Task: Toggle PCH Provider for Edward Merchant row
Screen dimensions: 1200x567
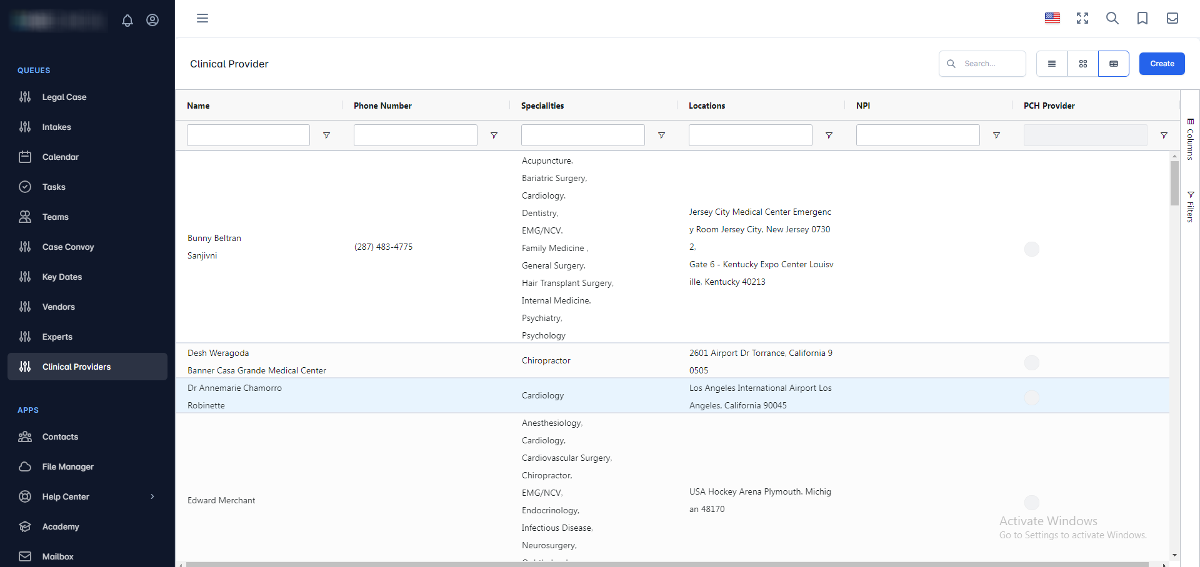Action: click(x=1032, y=503)
